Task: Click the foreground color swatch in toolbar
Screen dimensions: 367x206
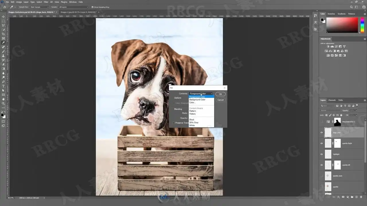Action: tap(2, 115)
